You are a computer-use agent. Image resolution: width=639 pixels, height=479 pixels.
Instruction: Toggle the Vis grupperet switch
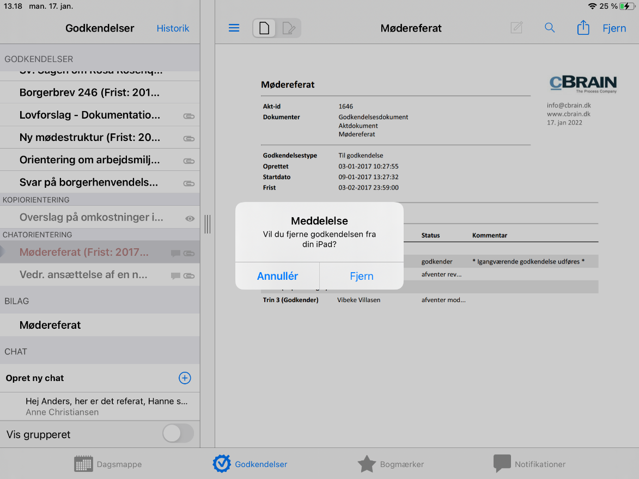pyautogui.click(x=178, y=434)
